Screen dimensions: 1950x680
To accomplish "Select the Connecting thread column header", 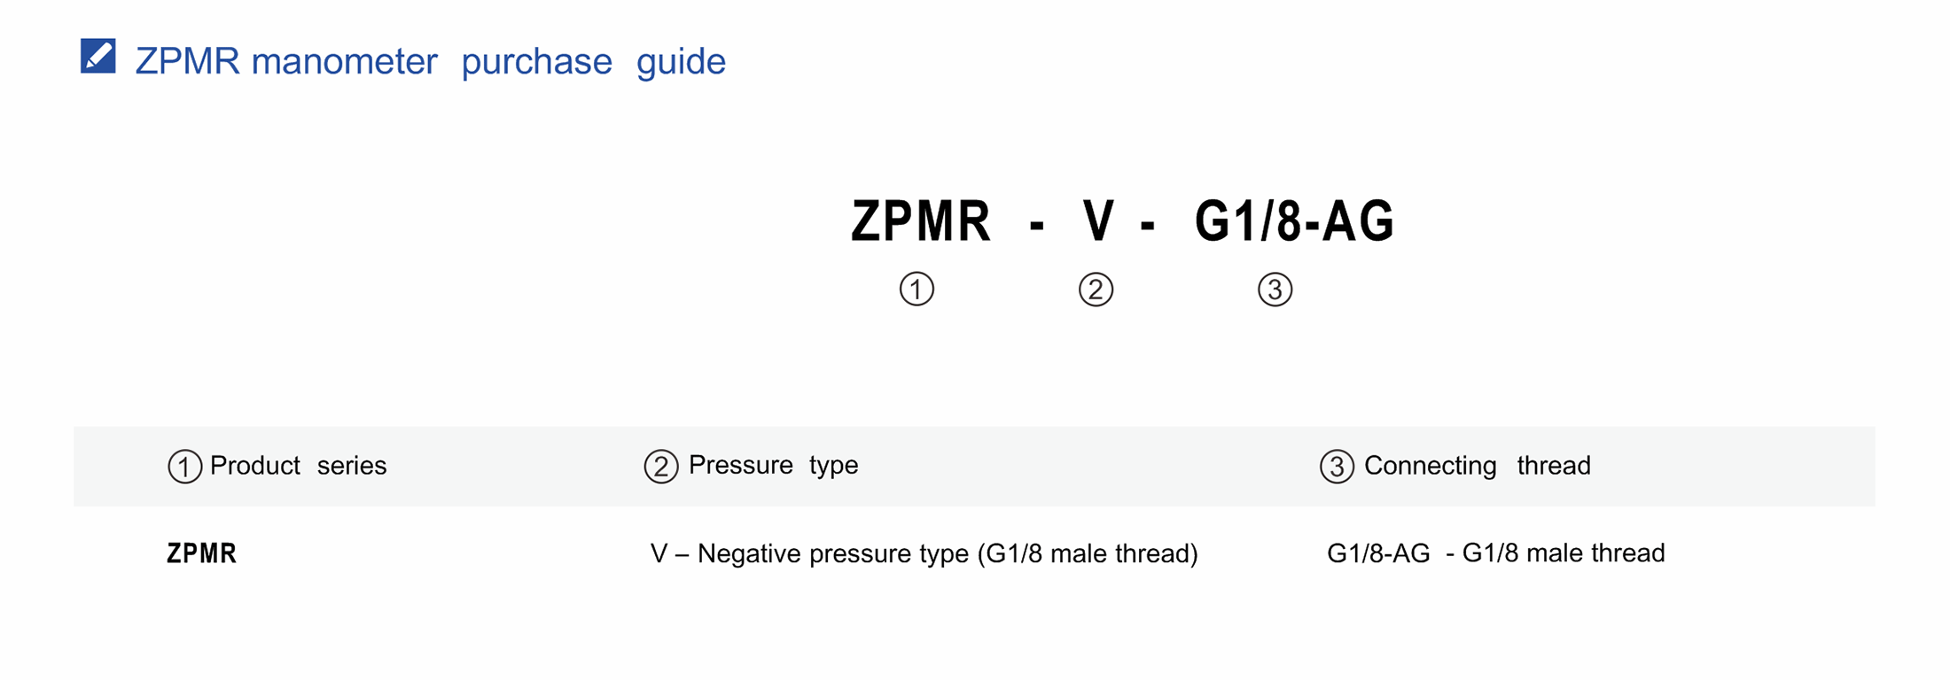I will 1477,466.
